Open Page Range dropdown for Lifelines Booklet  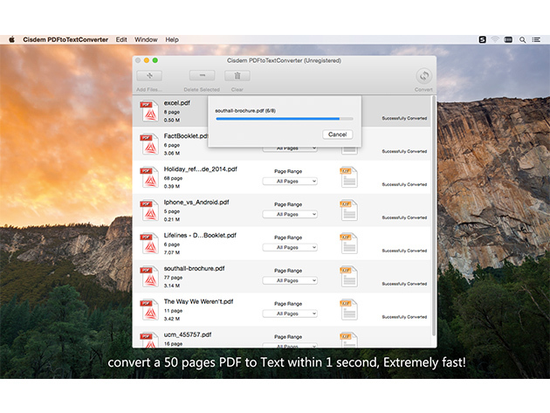tap(290, 247)
